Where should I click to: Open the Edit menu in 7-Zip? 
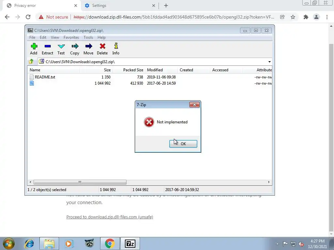43,37
